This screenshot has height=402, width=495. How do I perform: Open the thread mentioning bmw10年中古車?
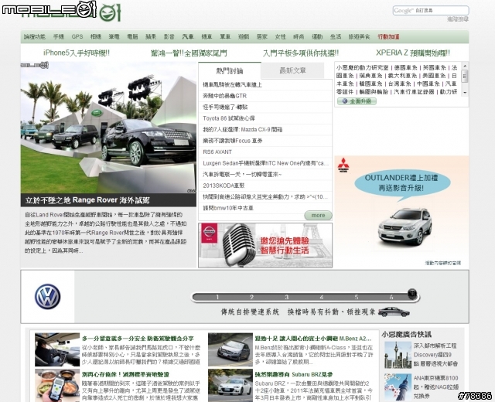228,208
